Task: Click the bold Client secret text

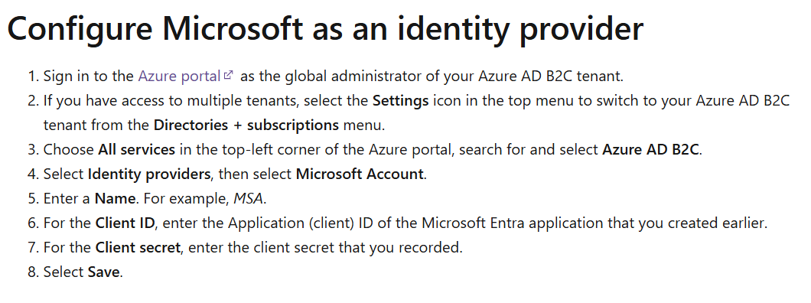Action: pos(138,247)
